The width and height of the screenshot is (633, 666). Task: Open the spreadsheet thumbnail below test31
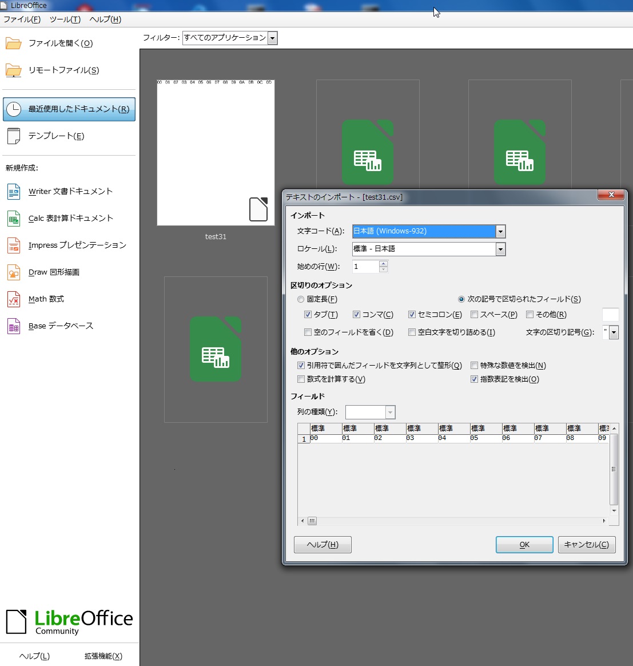coord(216,349)
